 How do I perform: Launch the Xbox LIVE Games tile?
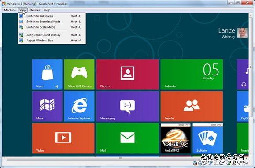point(79,74)
